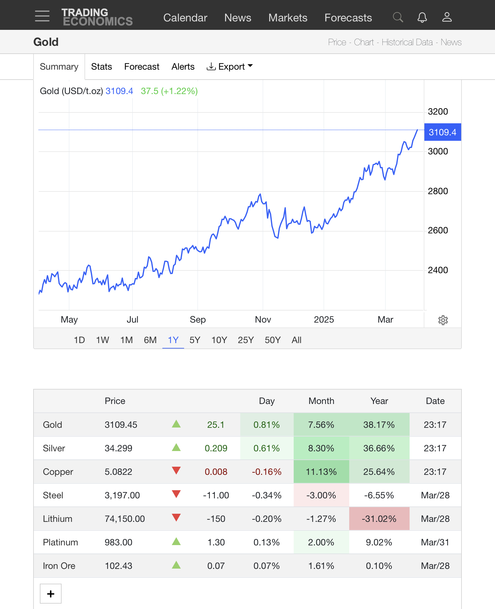Open Iron Ore in commodities table

(59, 566)
